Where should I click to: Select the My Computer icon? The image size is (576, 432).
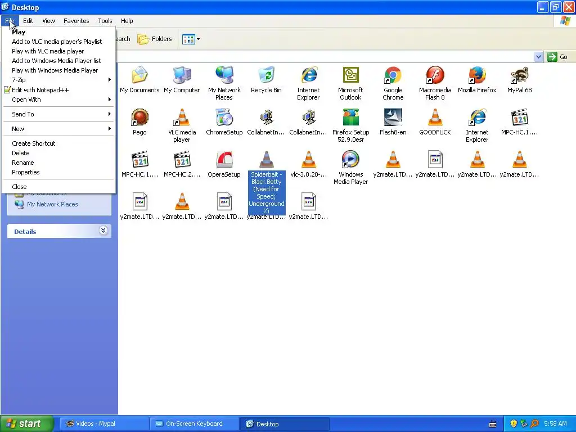[x=182, y=80]
